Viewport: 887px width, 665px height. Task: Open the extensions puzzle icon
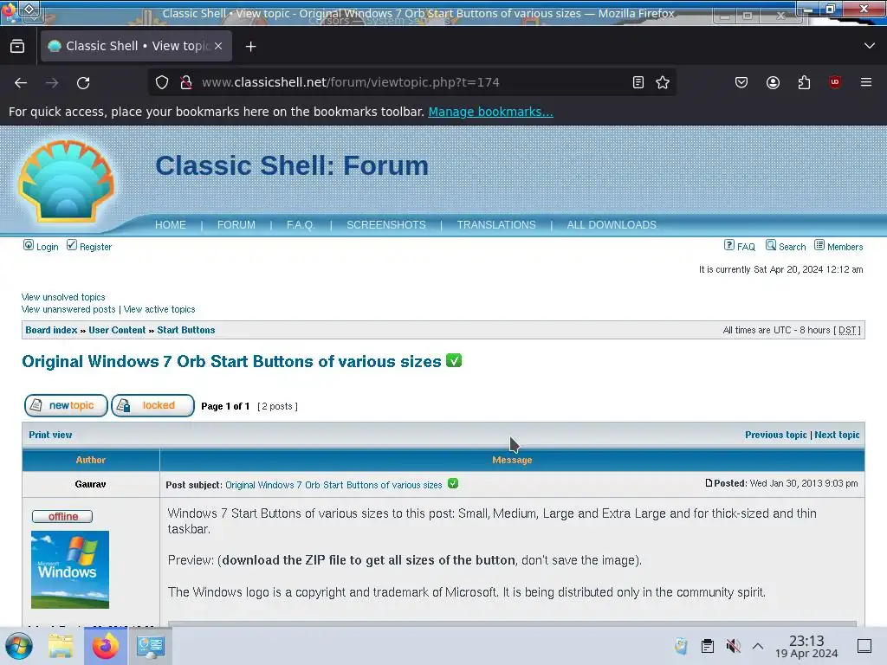coord(804,82)
